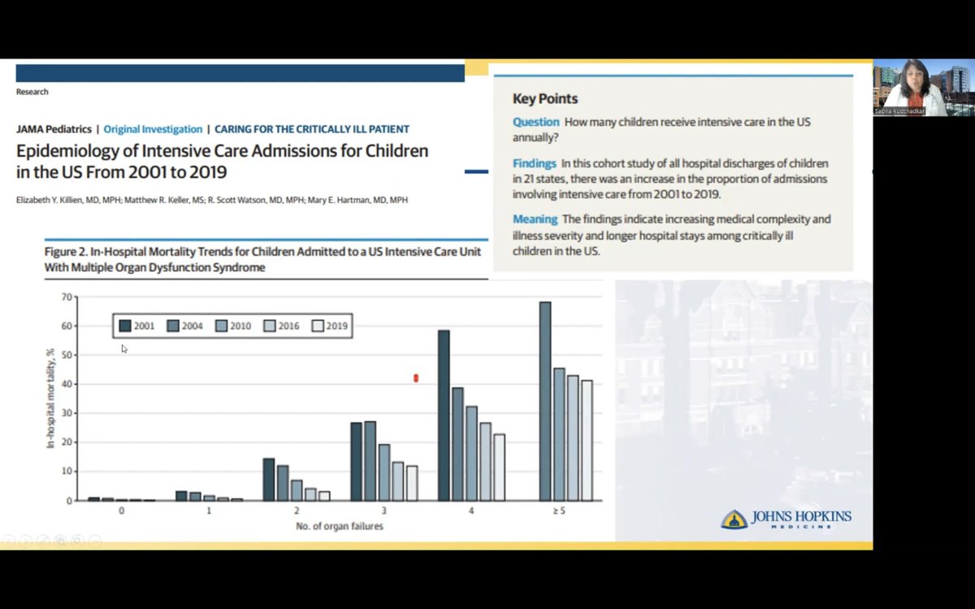This screenshot has width=975, height=609.
Task: Click the 2016 legend color swatch
Action: (x=270, y=326)
